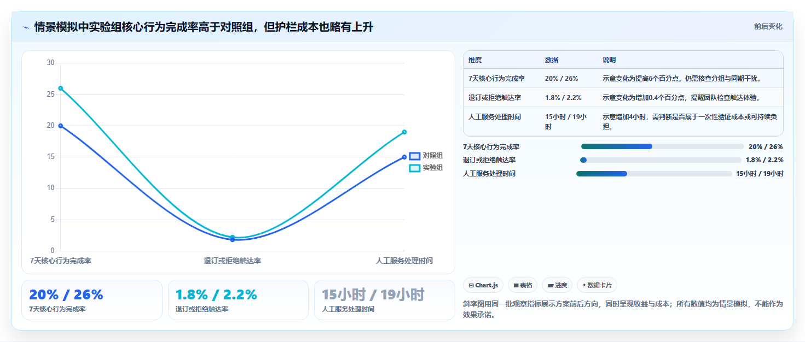805x342 pixels.
Task: Click the y-axis value 15
Action: coord(50,157)
